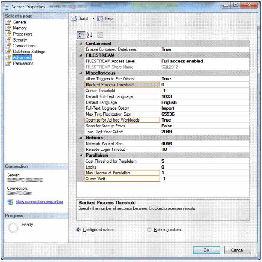Sort properties alphabetically with A-Z icon
The width and height of the screenshot is (262, 262).
(x=89, y=35)
